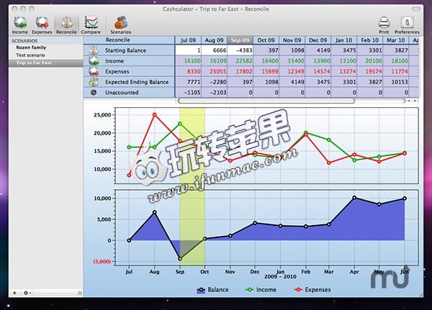Open the Income toolbar view

[x=20, y=24]
